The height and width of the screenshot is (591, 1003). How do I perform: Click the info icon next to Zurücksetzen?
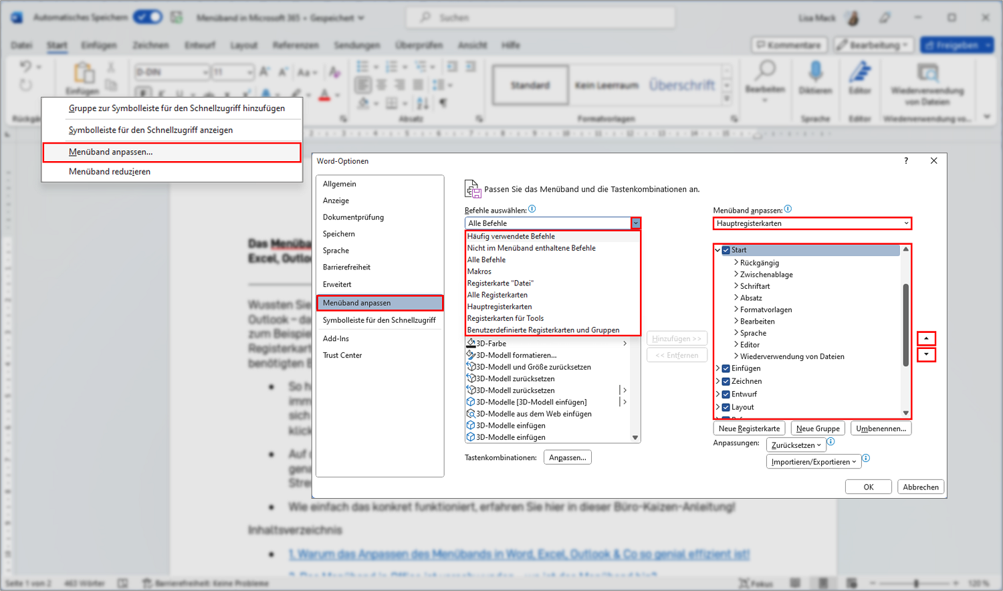pyautogui.click(x=830, y=442)
